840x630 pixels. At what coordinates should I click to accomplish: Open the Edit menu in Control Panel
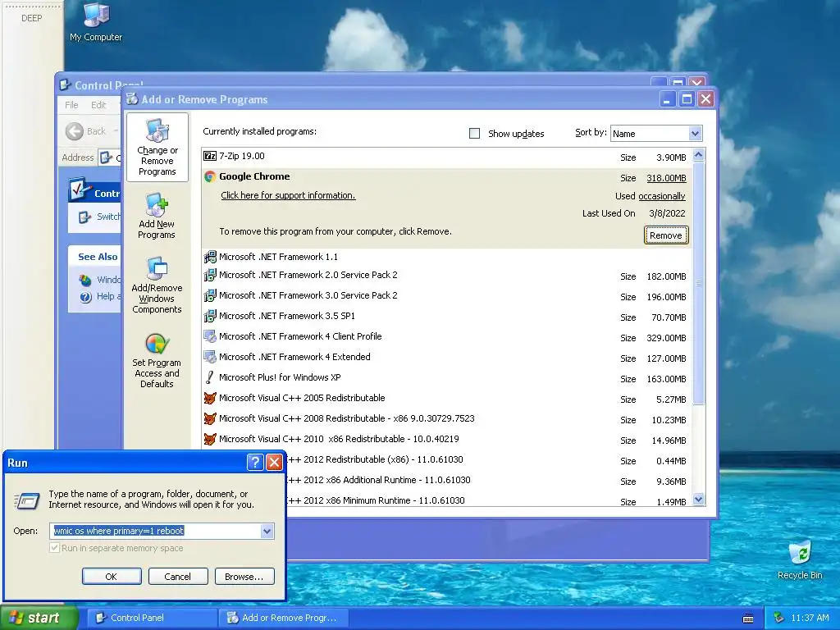pyautogui.click(x=98, y=105)
